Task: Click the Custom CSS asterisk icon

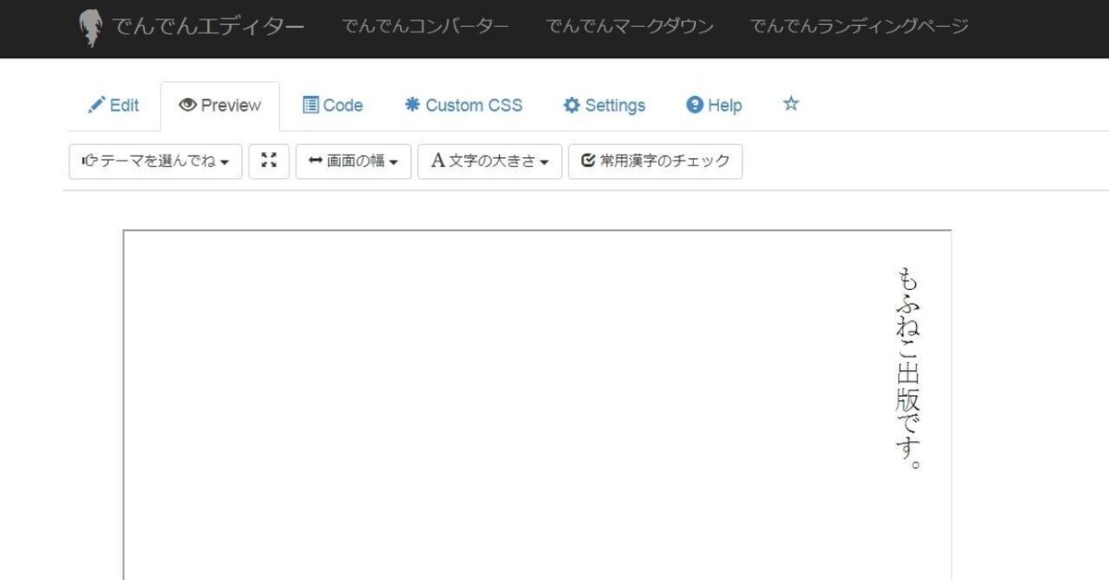Action: pos(413,104)
